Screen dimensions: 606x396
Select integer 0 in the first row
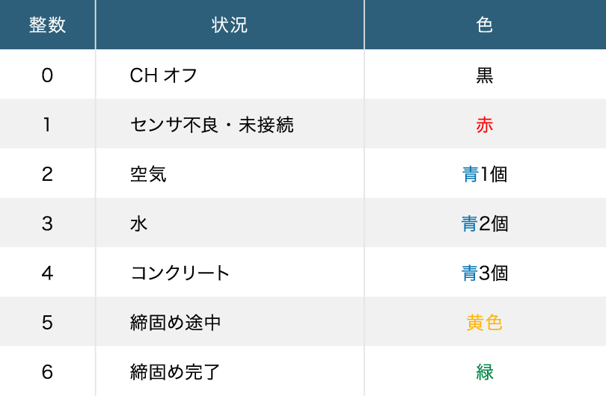[47, 75]
